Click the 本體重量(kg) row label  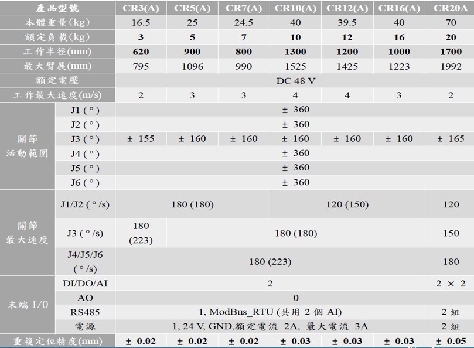pos(57,22)
